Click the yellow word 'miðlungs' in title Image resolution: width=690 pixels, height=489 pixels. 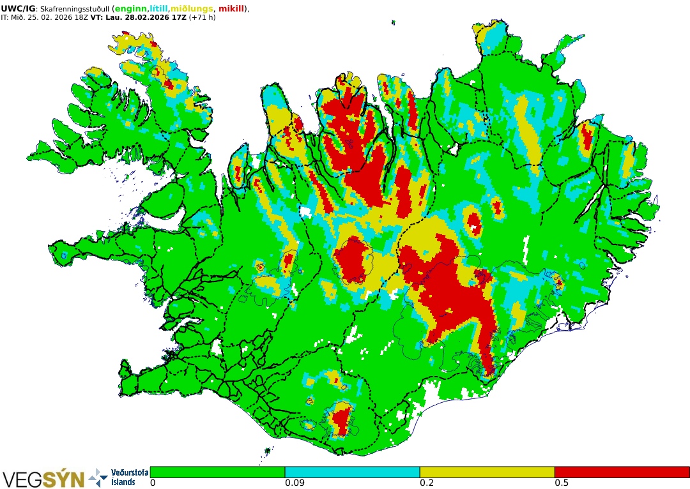192,9
